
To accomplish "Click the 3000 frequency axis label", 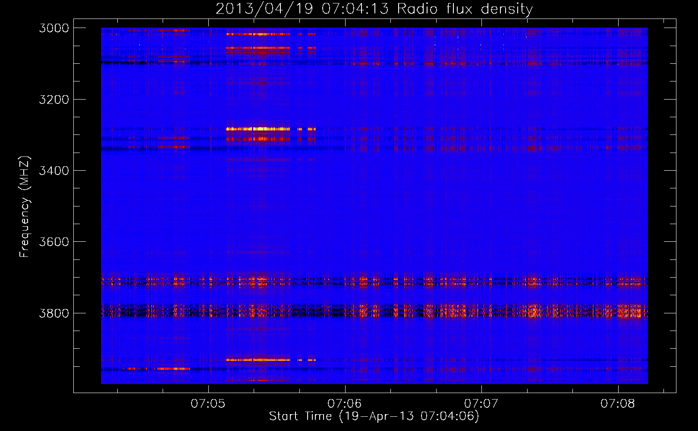I will (54, 28).
